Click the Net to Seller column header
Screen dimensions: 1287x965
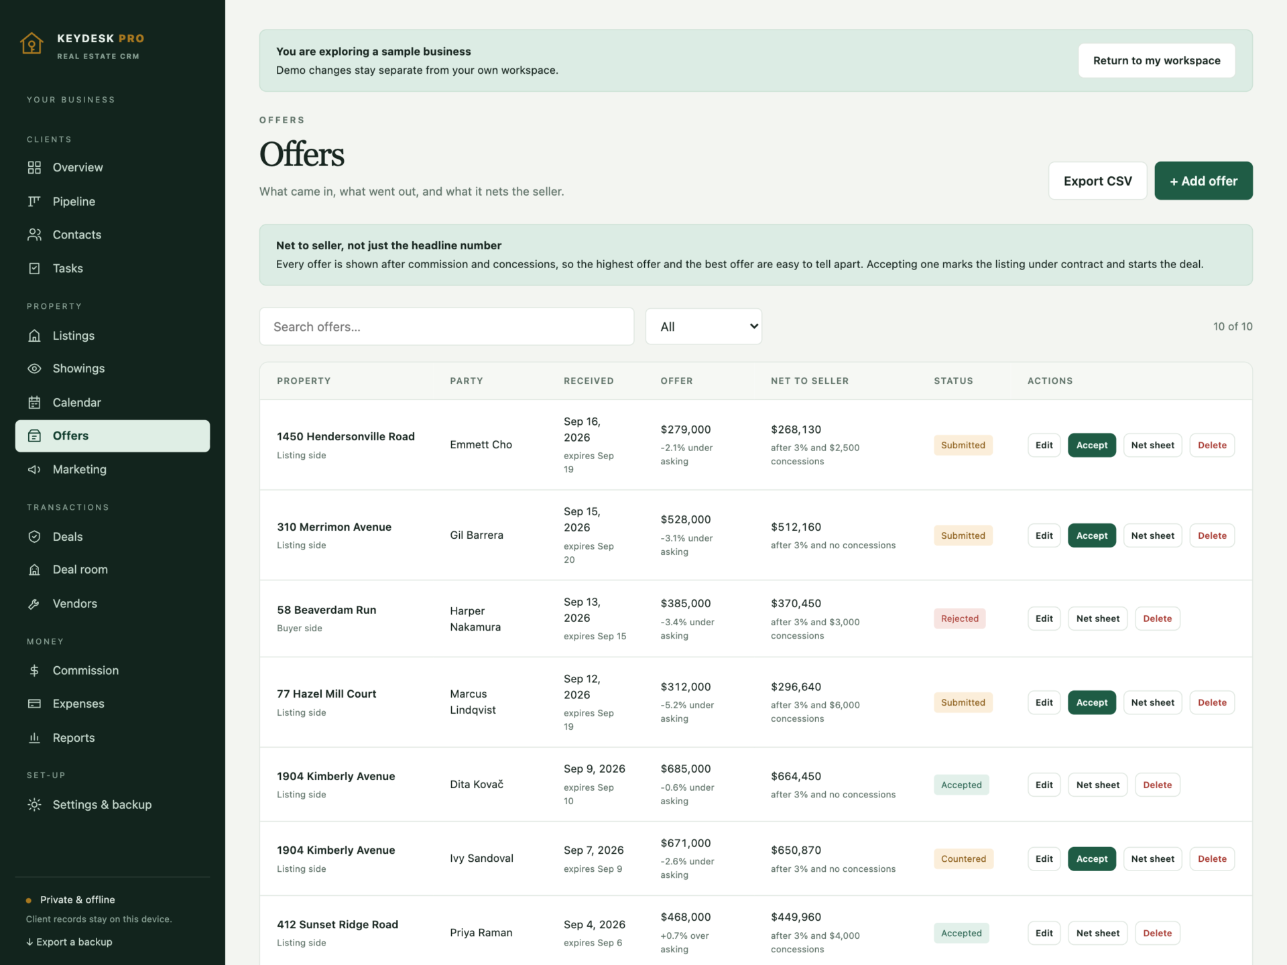click(810, 381)
